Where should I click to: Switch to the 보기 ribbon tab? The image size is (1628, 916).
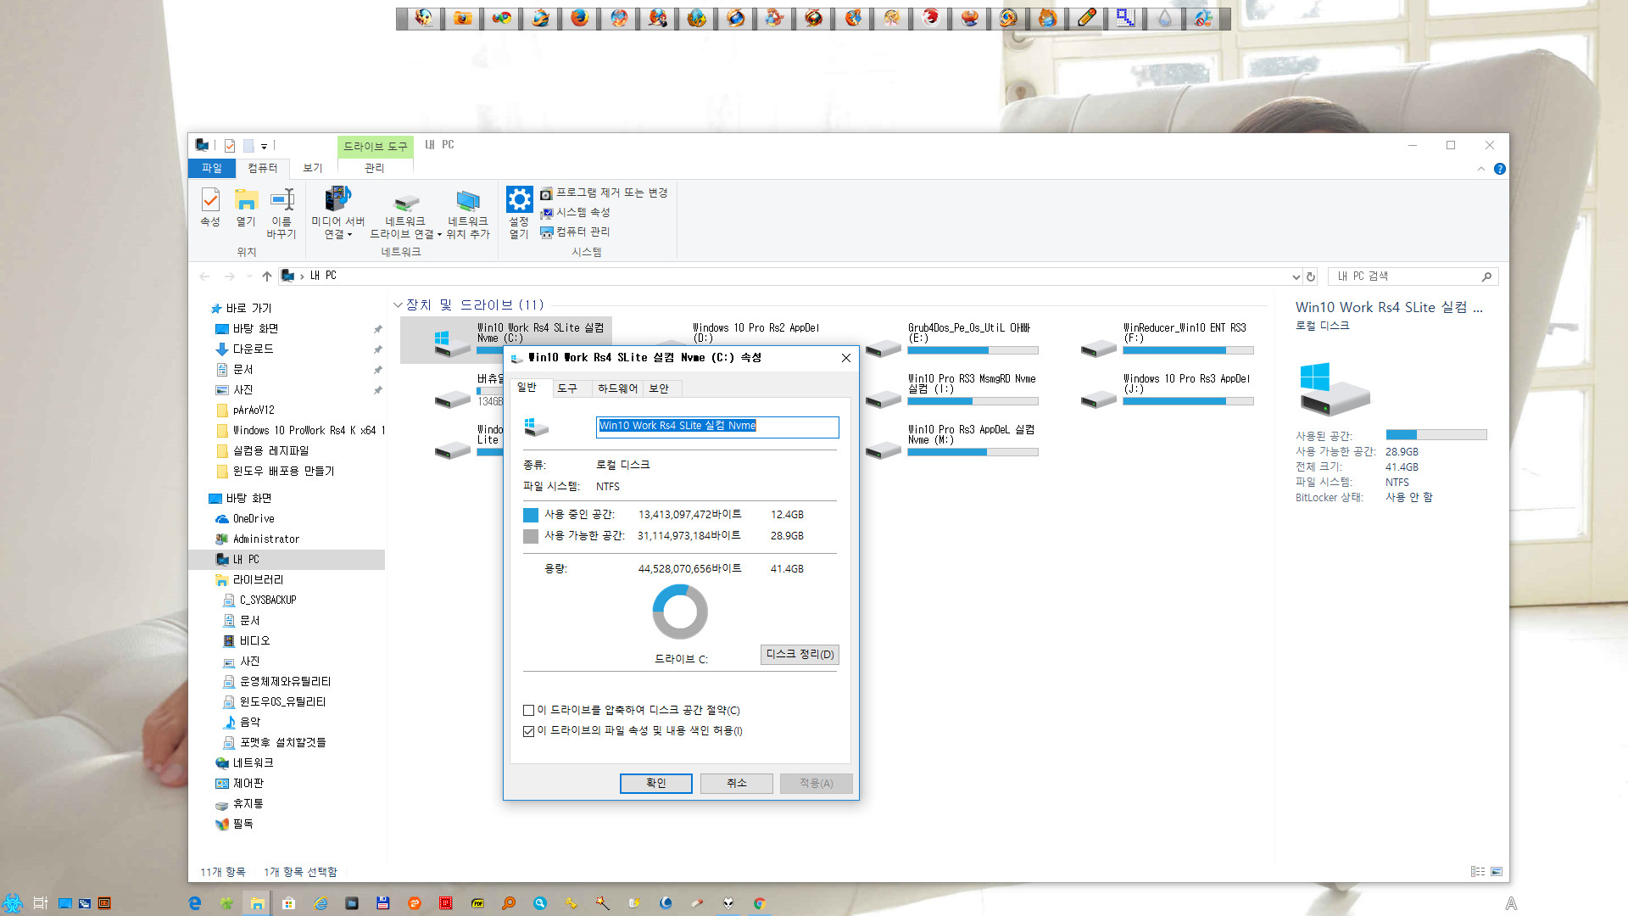(313, 168)
